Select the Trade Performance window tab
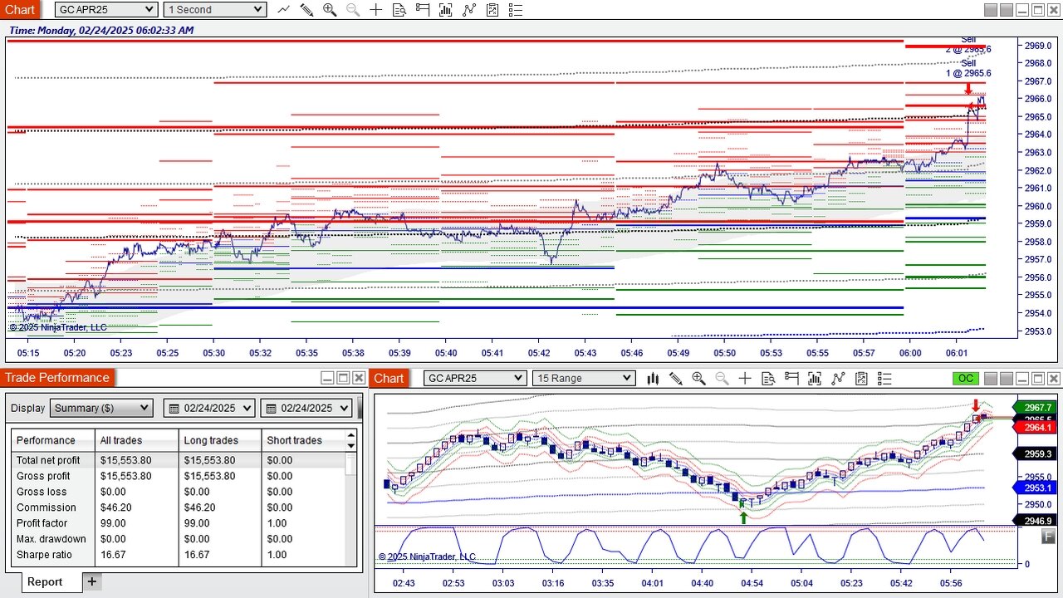Image resolution: width=1063 pixels, height=598 pixels. click(x=59, y=378)
